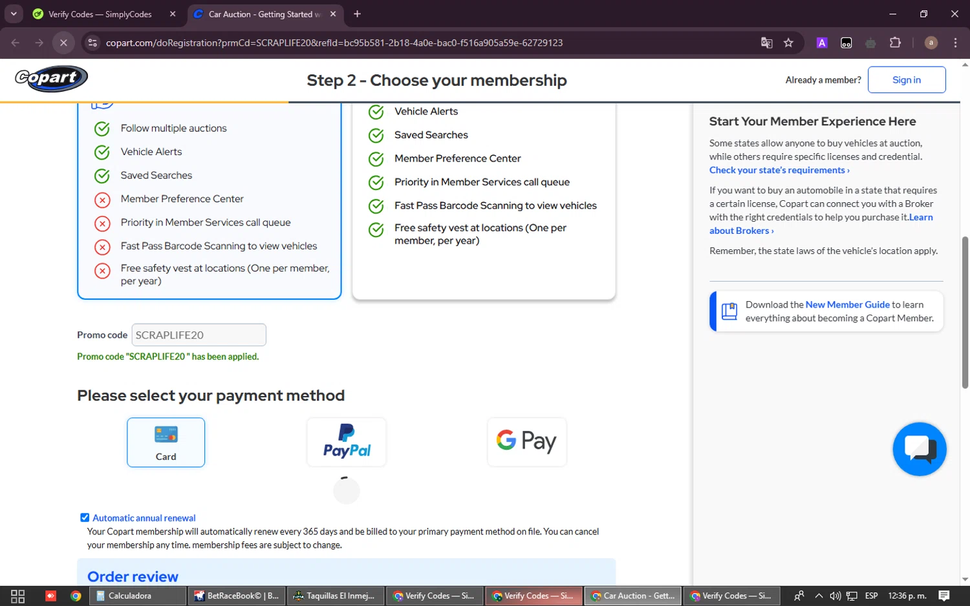Click the Order review heading
Screen dimensions: 970x606
point(133,576)
